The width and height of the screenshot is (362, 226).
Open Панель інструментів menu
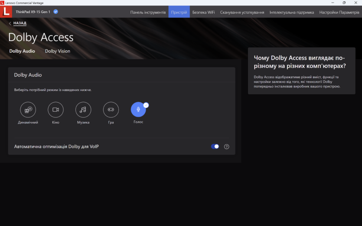click(148, 12)
